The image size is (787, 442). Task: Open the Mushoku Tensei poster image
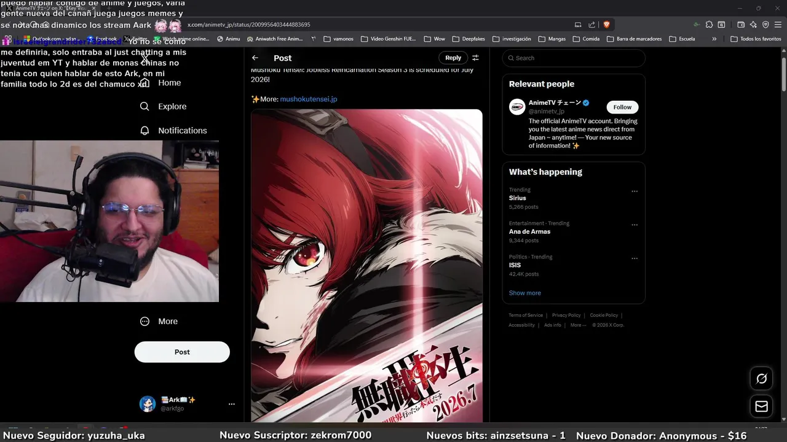366,265
